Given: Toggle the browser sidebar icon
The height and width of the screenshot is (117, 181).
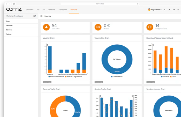Looking at the screenshot, I should coord(14,4).
